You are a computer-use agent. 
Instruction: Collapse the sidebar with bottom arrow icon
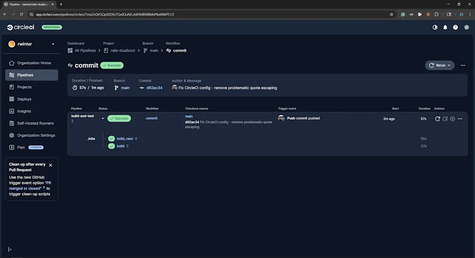pos(9,249)
